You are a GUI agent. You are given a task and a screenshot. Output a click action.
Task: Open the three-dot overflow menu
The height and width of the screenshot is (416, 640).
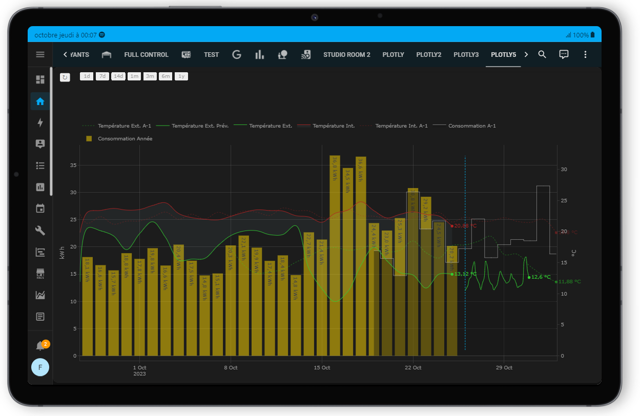pyautogui.click(x=585, y=54)
